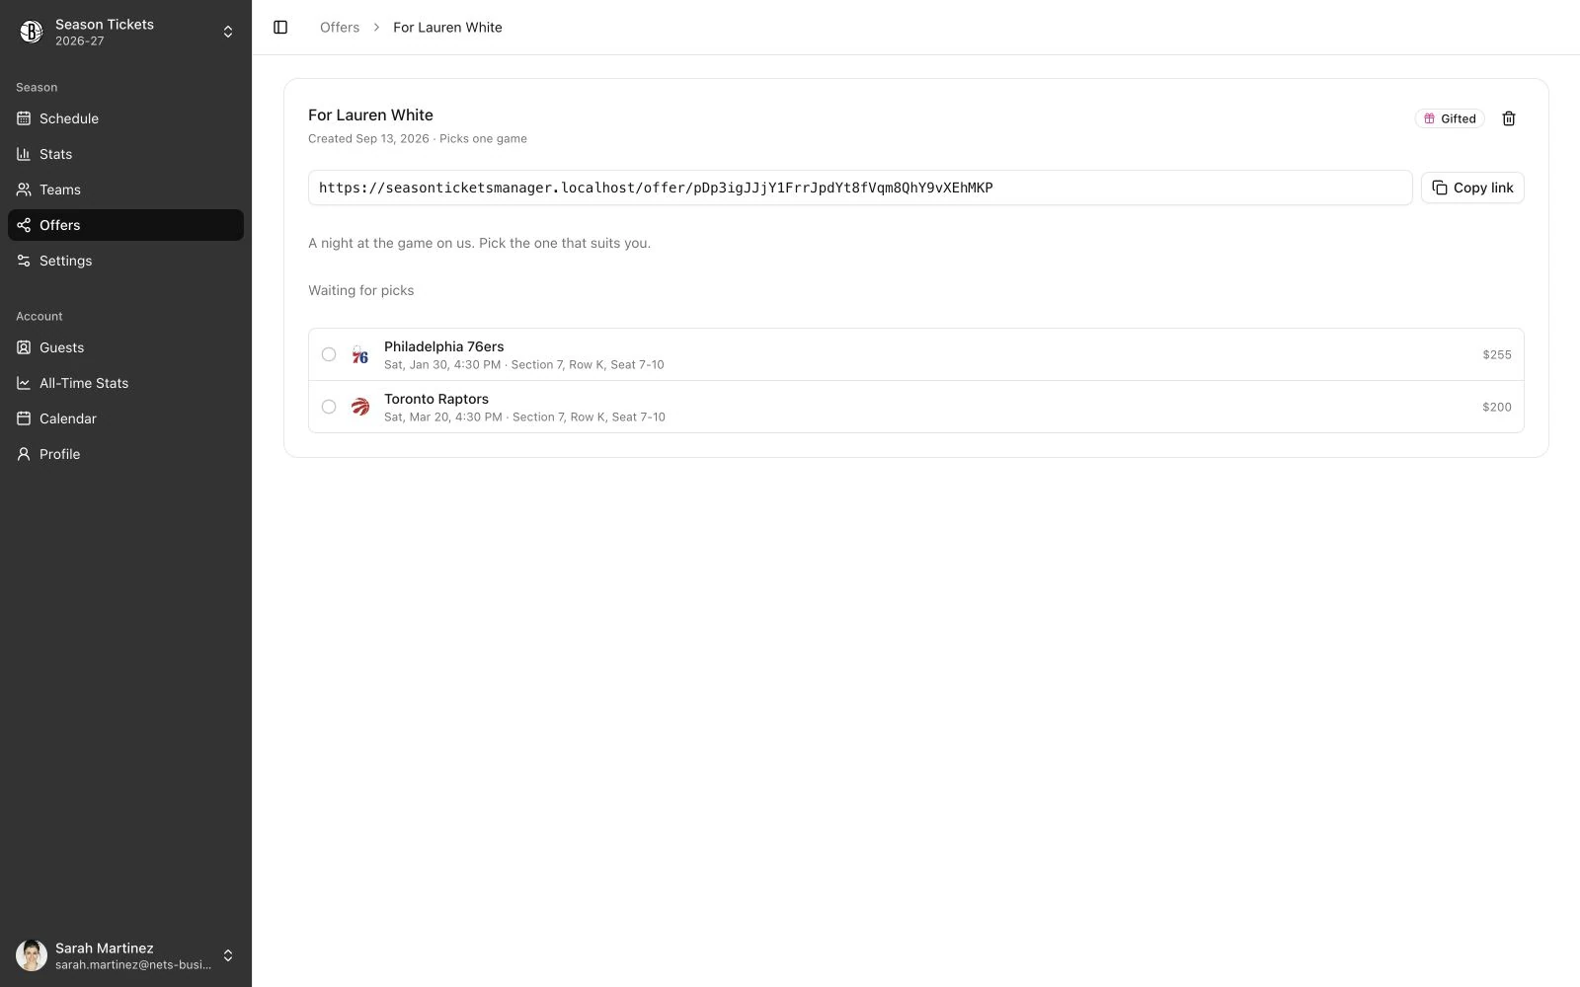The width and height of the screenshot is (1580, 987).
Task: Click the Toronto Raptors team logo
Action: [x=360, y=407]
